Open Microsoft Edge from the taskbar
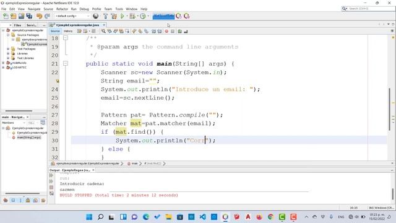The width and height of the screenshot is (396, 223). point(146,217)
